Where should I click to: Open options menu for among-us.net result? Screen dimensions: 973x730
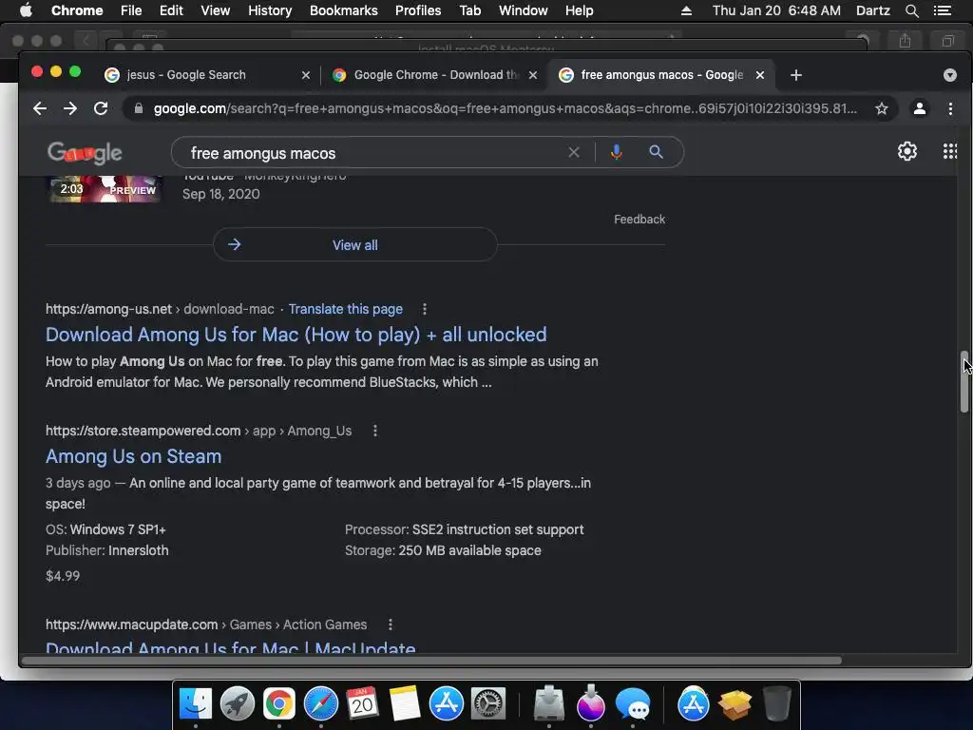point(425,309)
